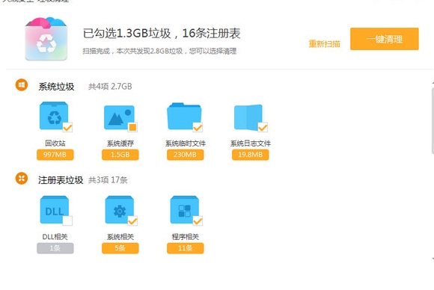Click the 共3项 17条 summary text
Image resolution: width=434 pixels, height=290 pixels.
(108, 180)
